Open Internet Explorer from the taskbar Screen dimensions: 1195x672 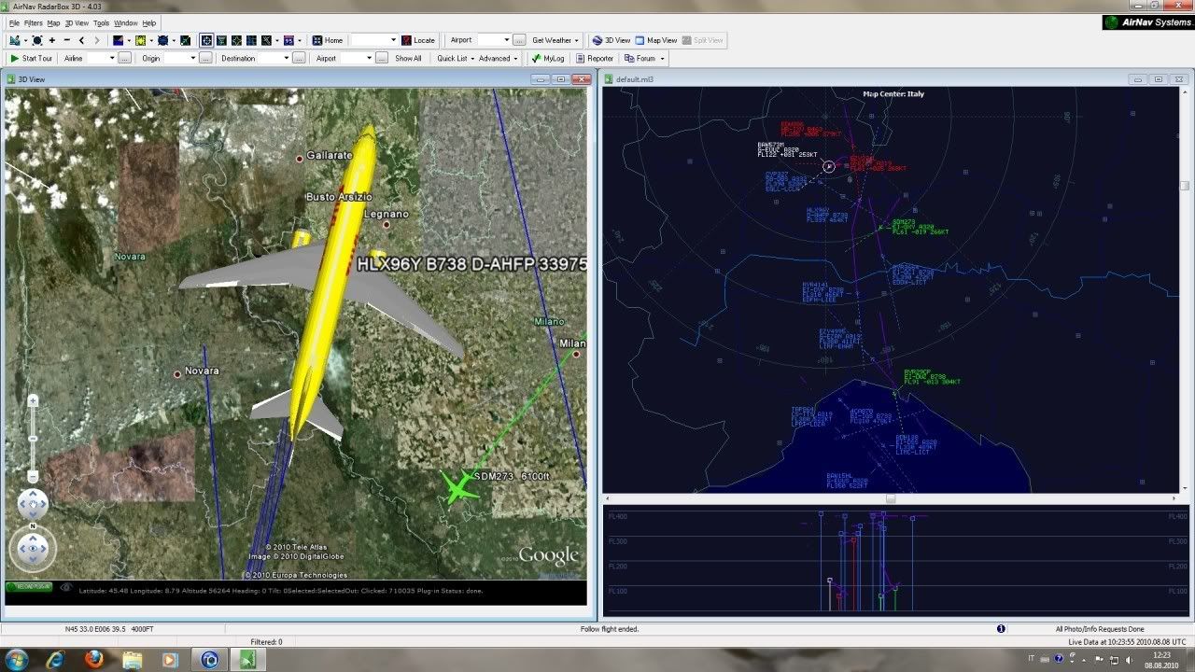(x=54, y=660)
